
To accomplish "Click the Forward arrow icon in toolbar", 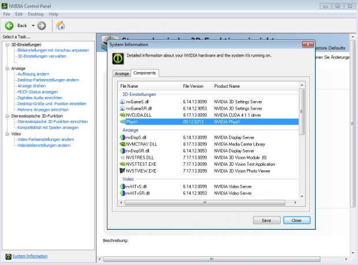I will tap(42, 25).
